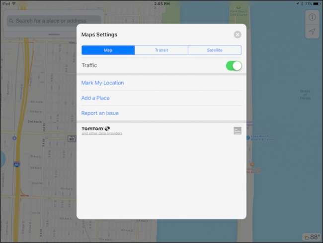Turn off the Traffic switch
Image resolution: width=323 pixels, height=243 pixels.
click(x=234, y=66)
